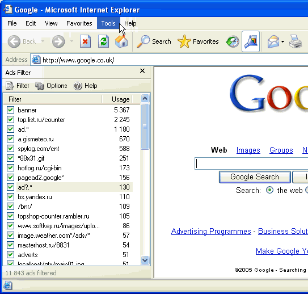Click the filter list scroll up arrow

[x=145, y=98]
